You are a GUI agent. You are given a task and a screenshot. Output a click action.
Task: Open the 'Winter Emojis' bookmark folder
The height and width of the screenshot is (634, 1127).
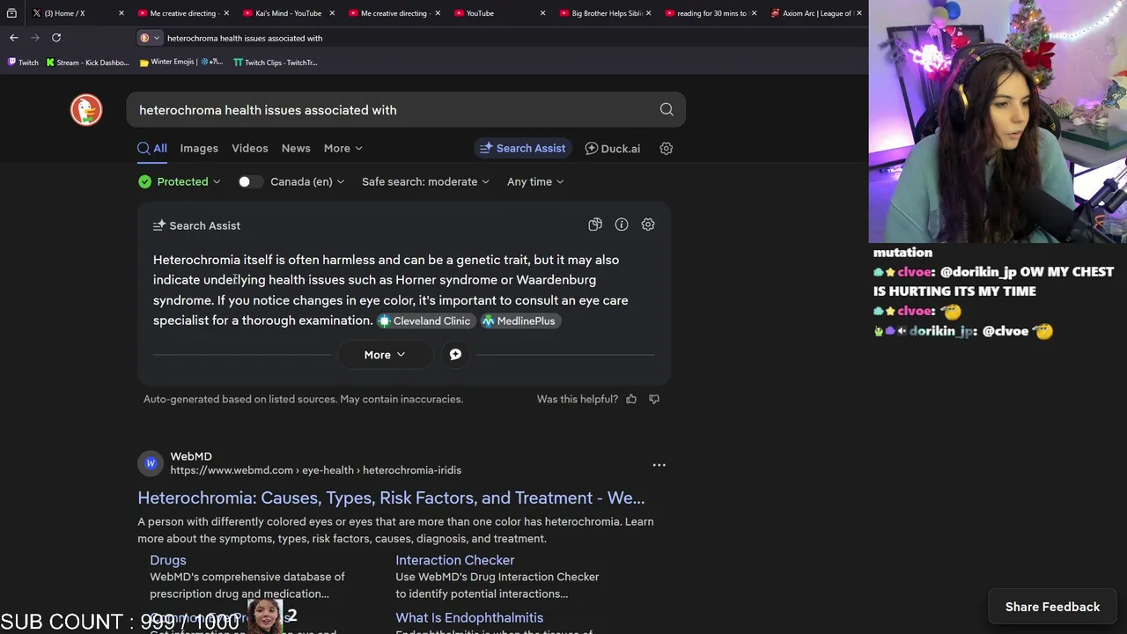tap(181, 63)
